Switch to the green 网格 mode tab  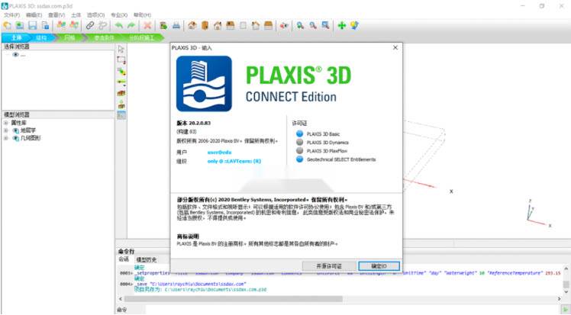point(69,37)
